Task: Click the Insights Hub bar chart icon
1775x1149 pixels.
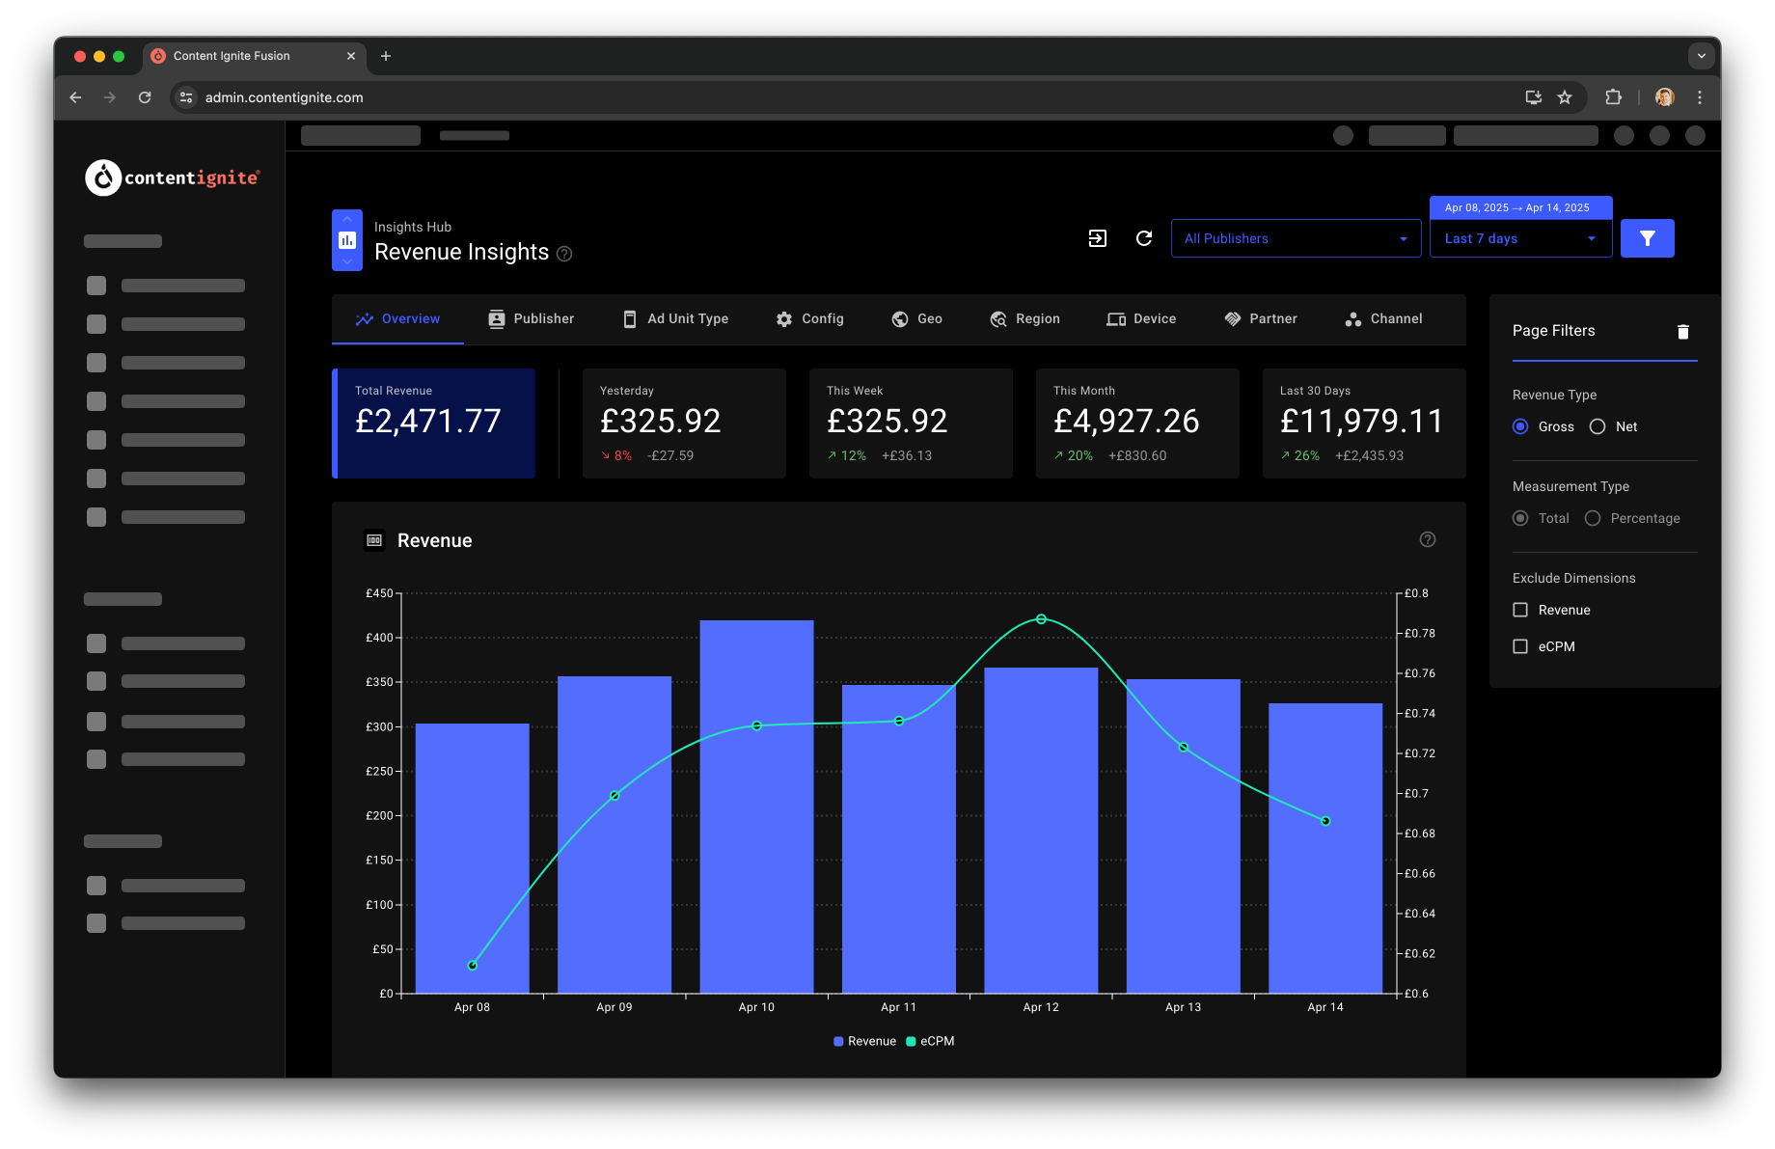Action: [347, 240]
